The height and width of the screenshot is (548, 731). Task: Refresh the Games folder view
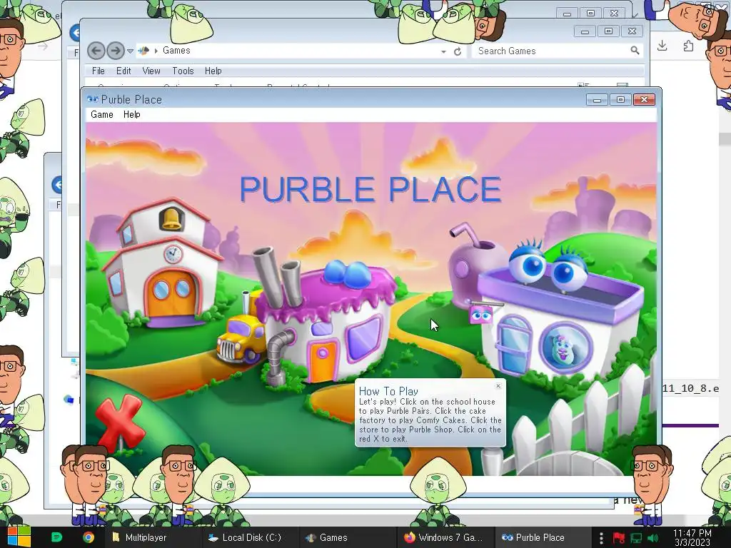pyautogui.click(x=458, y=51)
